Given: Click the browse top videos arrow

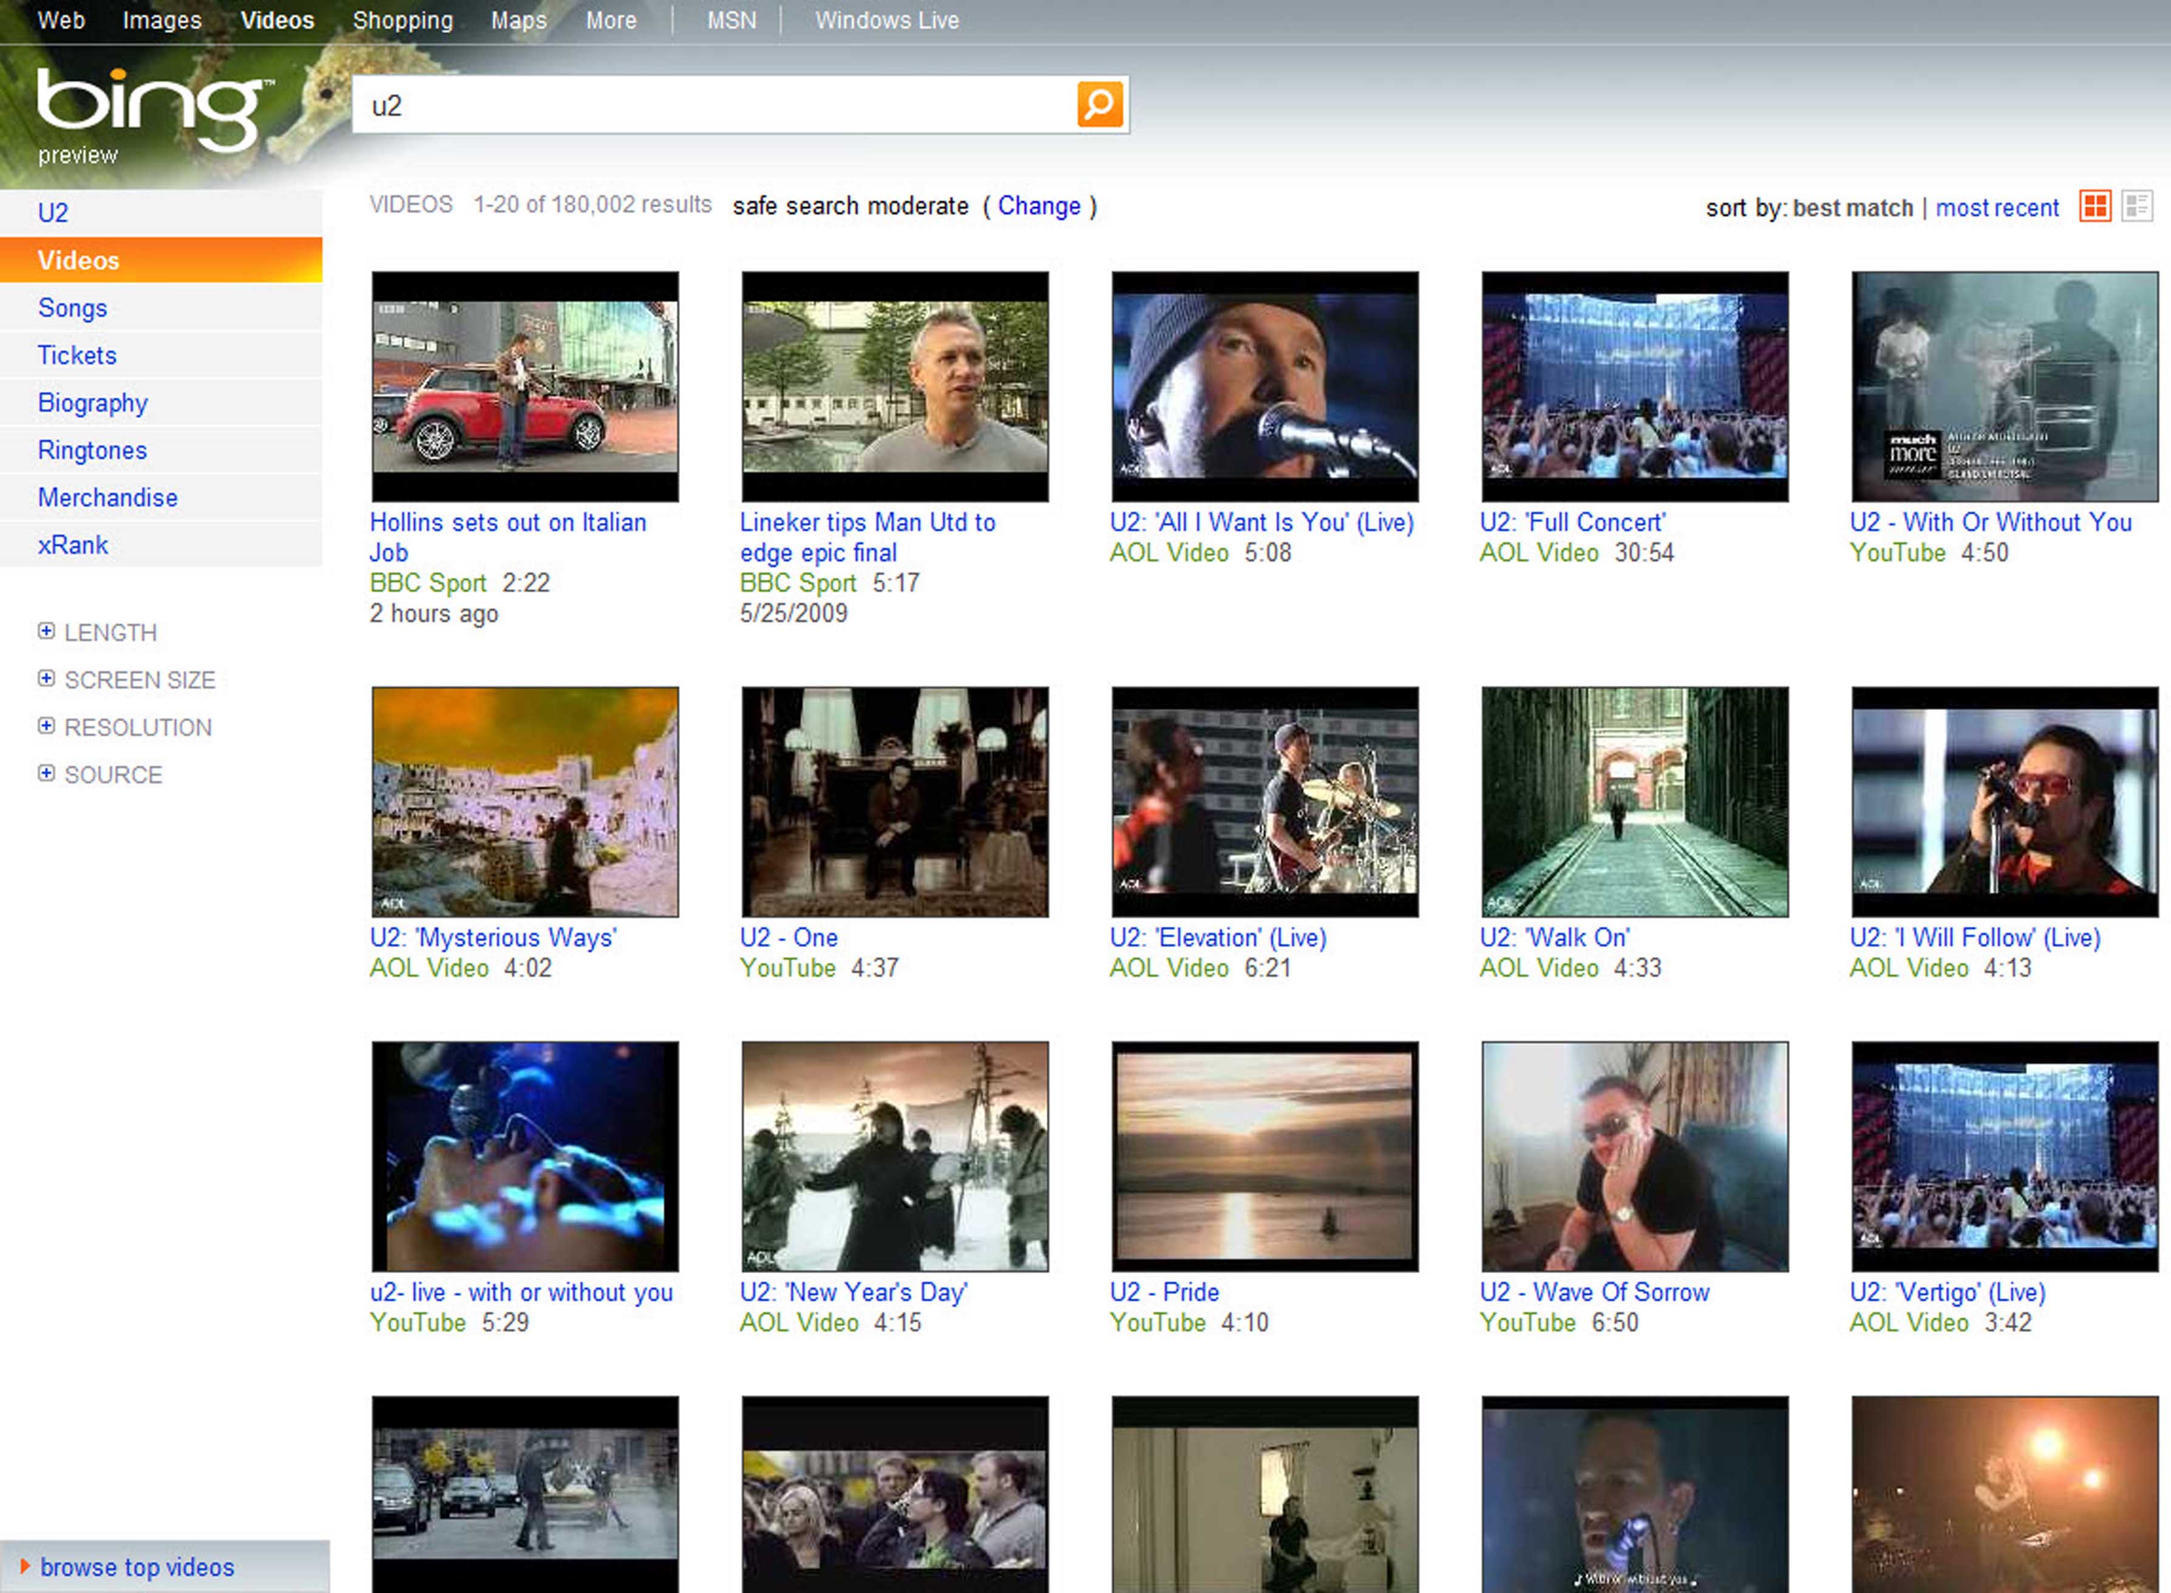Looking at the screenshot, I should click(25, 1566).
